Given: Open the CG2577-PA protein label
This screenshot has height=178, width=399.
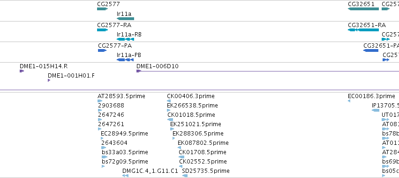Looking at the screenshot, I should tap(115, 46).
